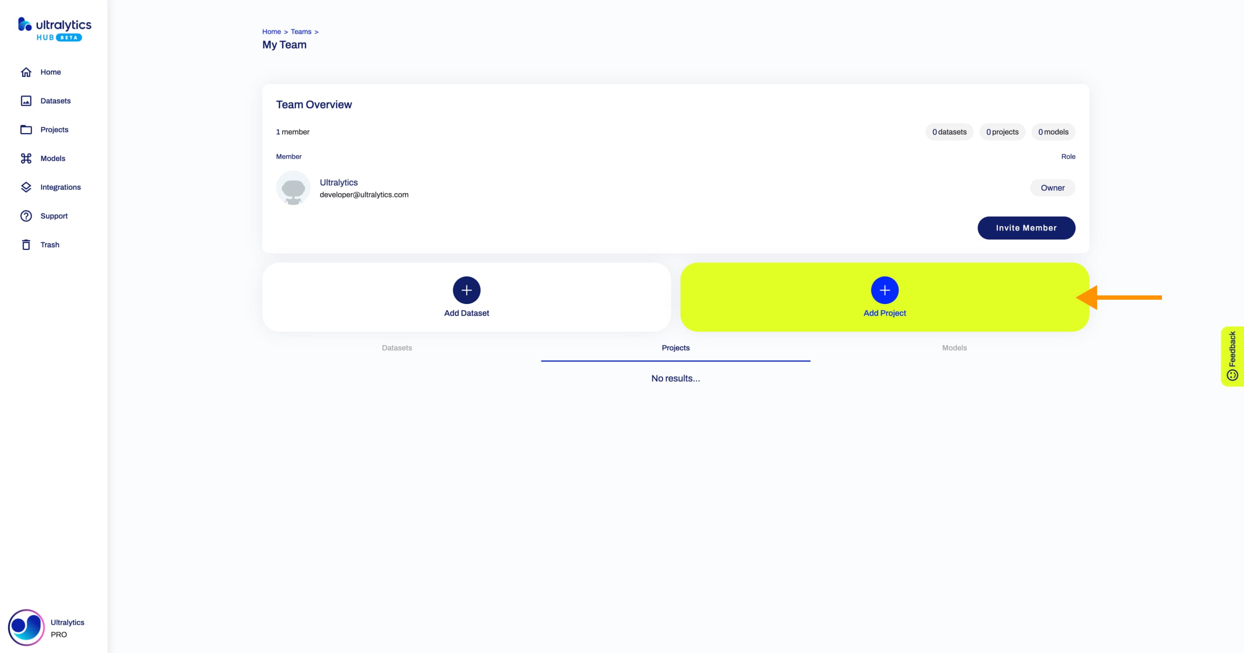Viewport: 1244px width, 653px height.
Task: Click the Home navigation icon
Action: [x=26, y=72]
